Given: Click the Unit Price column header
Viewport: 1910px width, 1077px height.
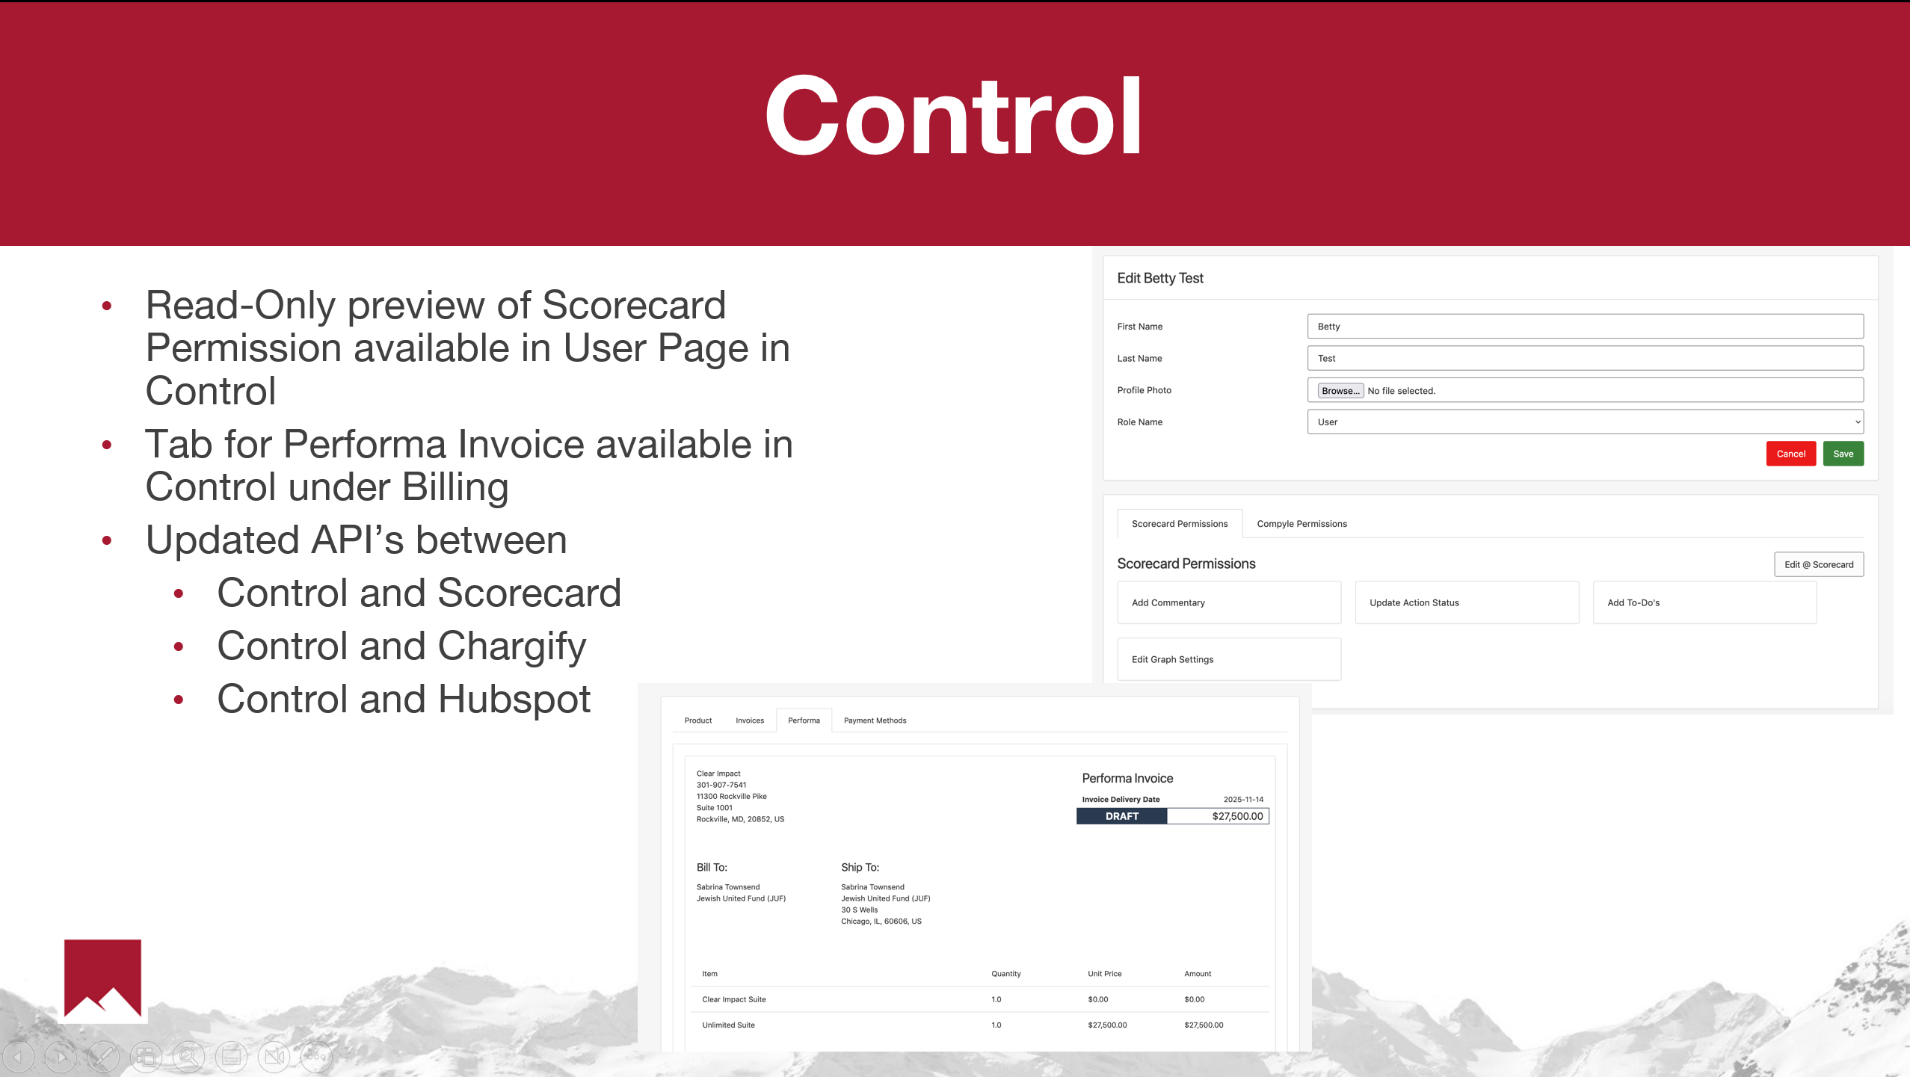Looking at the screenshot, I should 1104,974.
